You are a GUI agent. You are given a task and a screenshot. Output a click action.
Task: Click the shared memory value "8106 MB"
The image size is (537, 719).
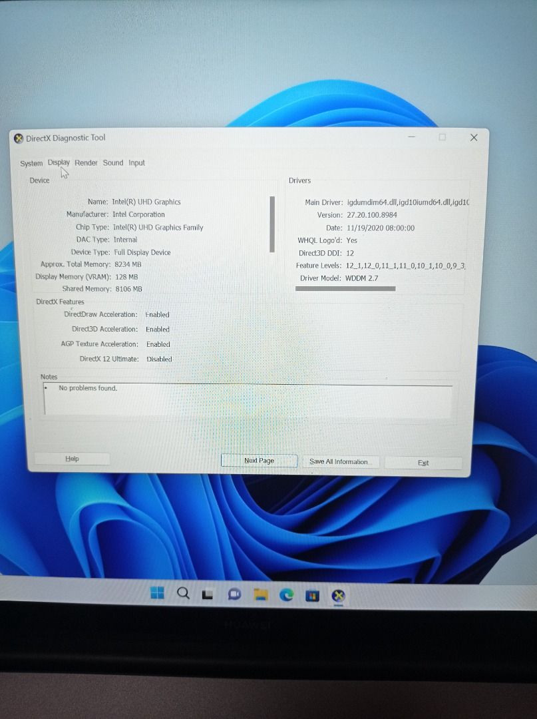click(x=128, y=289)
